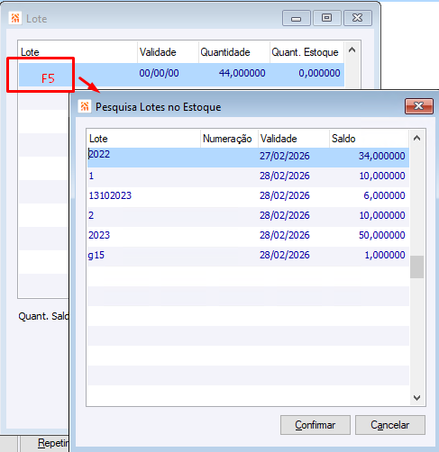The image size is (439, 452).
Task: Click the Confirmar button
Action: pos(316,425)
